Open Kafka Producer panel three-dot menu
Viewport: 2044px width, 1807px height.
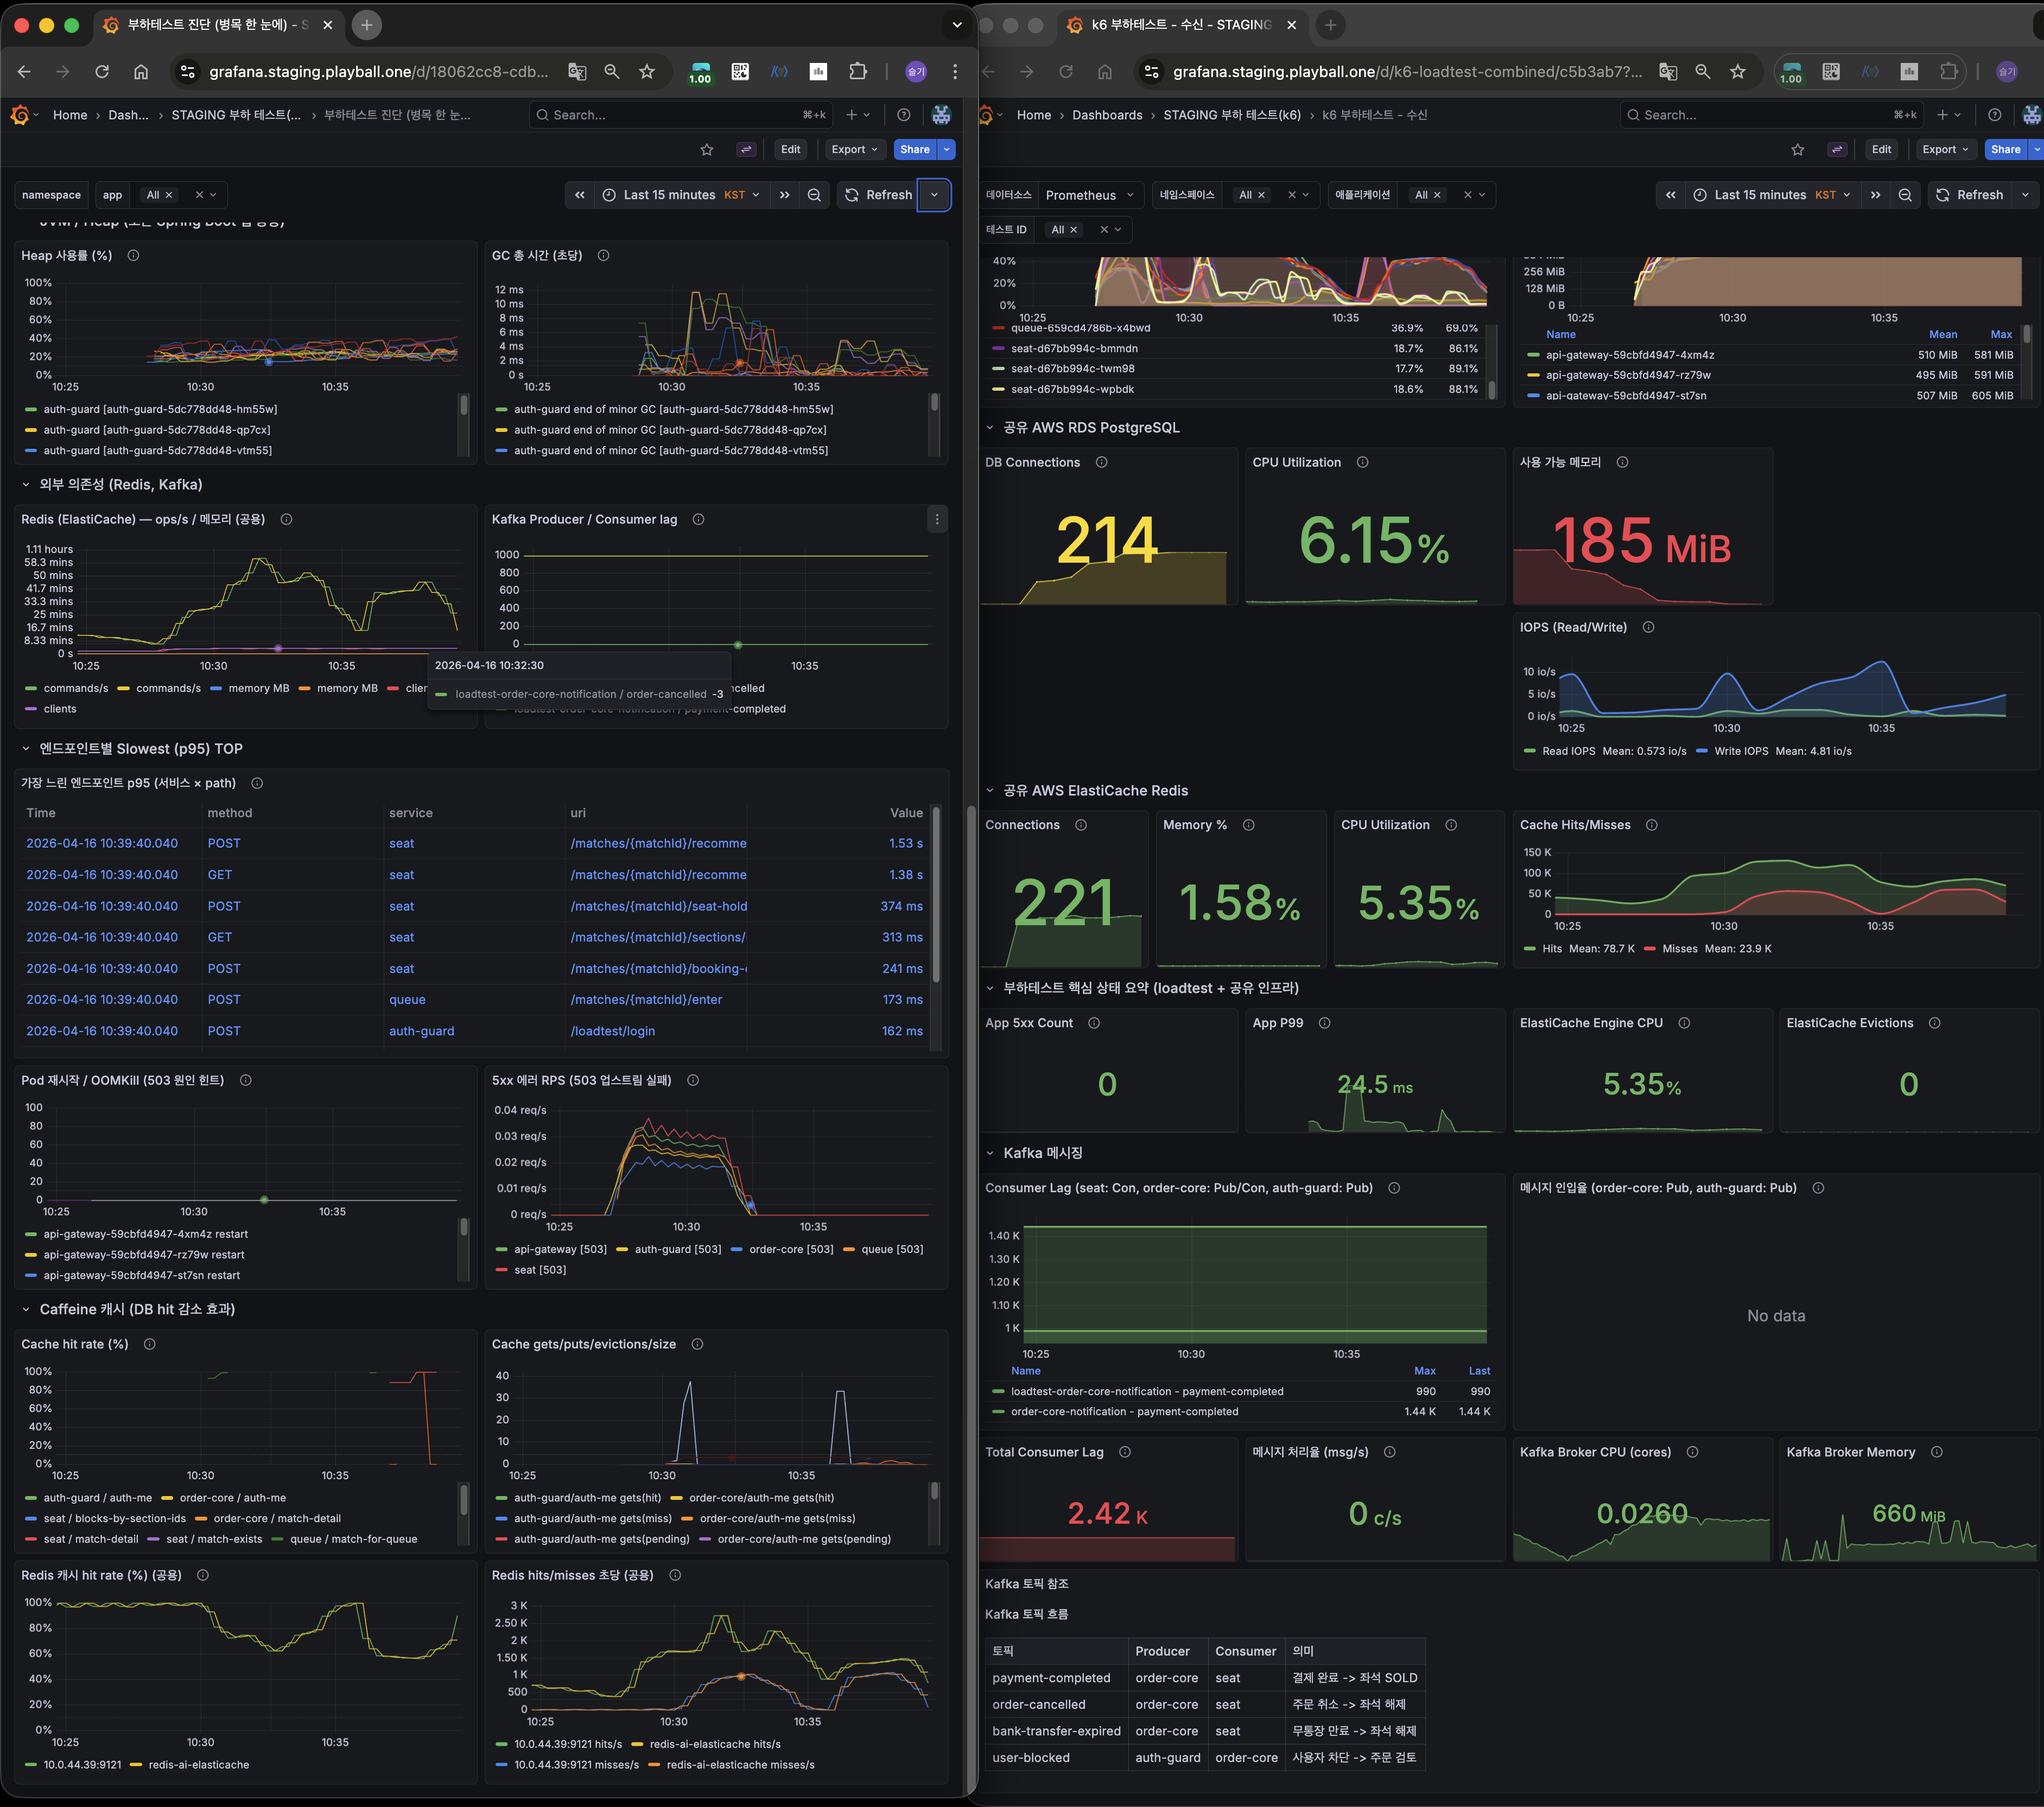(936, 519)
